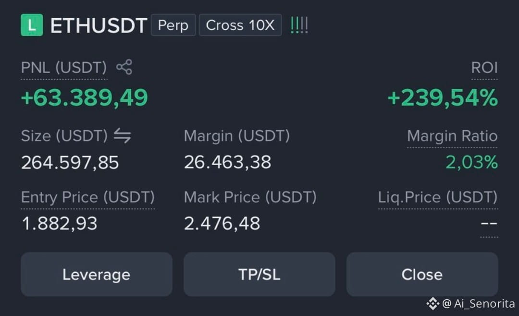Screen dimensions: 519x316
Task: Click the green signal bars indicator
Action: point(299,25)
